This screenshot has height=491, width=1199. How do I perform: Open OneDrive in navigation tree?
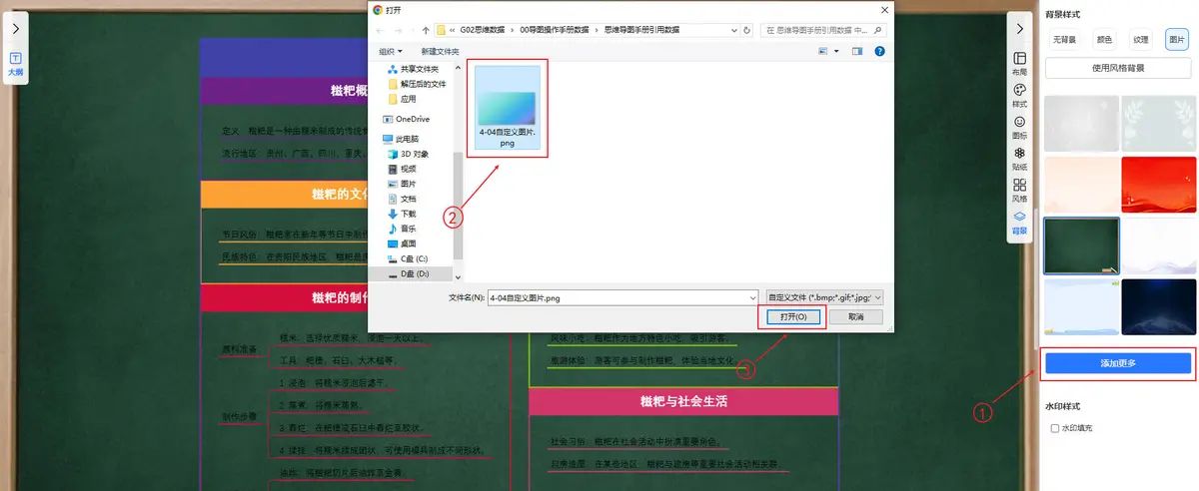click(407, 119)
